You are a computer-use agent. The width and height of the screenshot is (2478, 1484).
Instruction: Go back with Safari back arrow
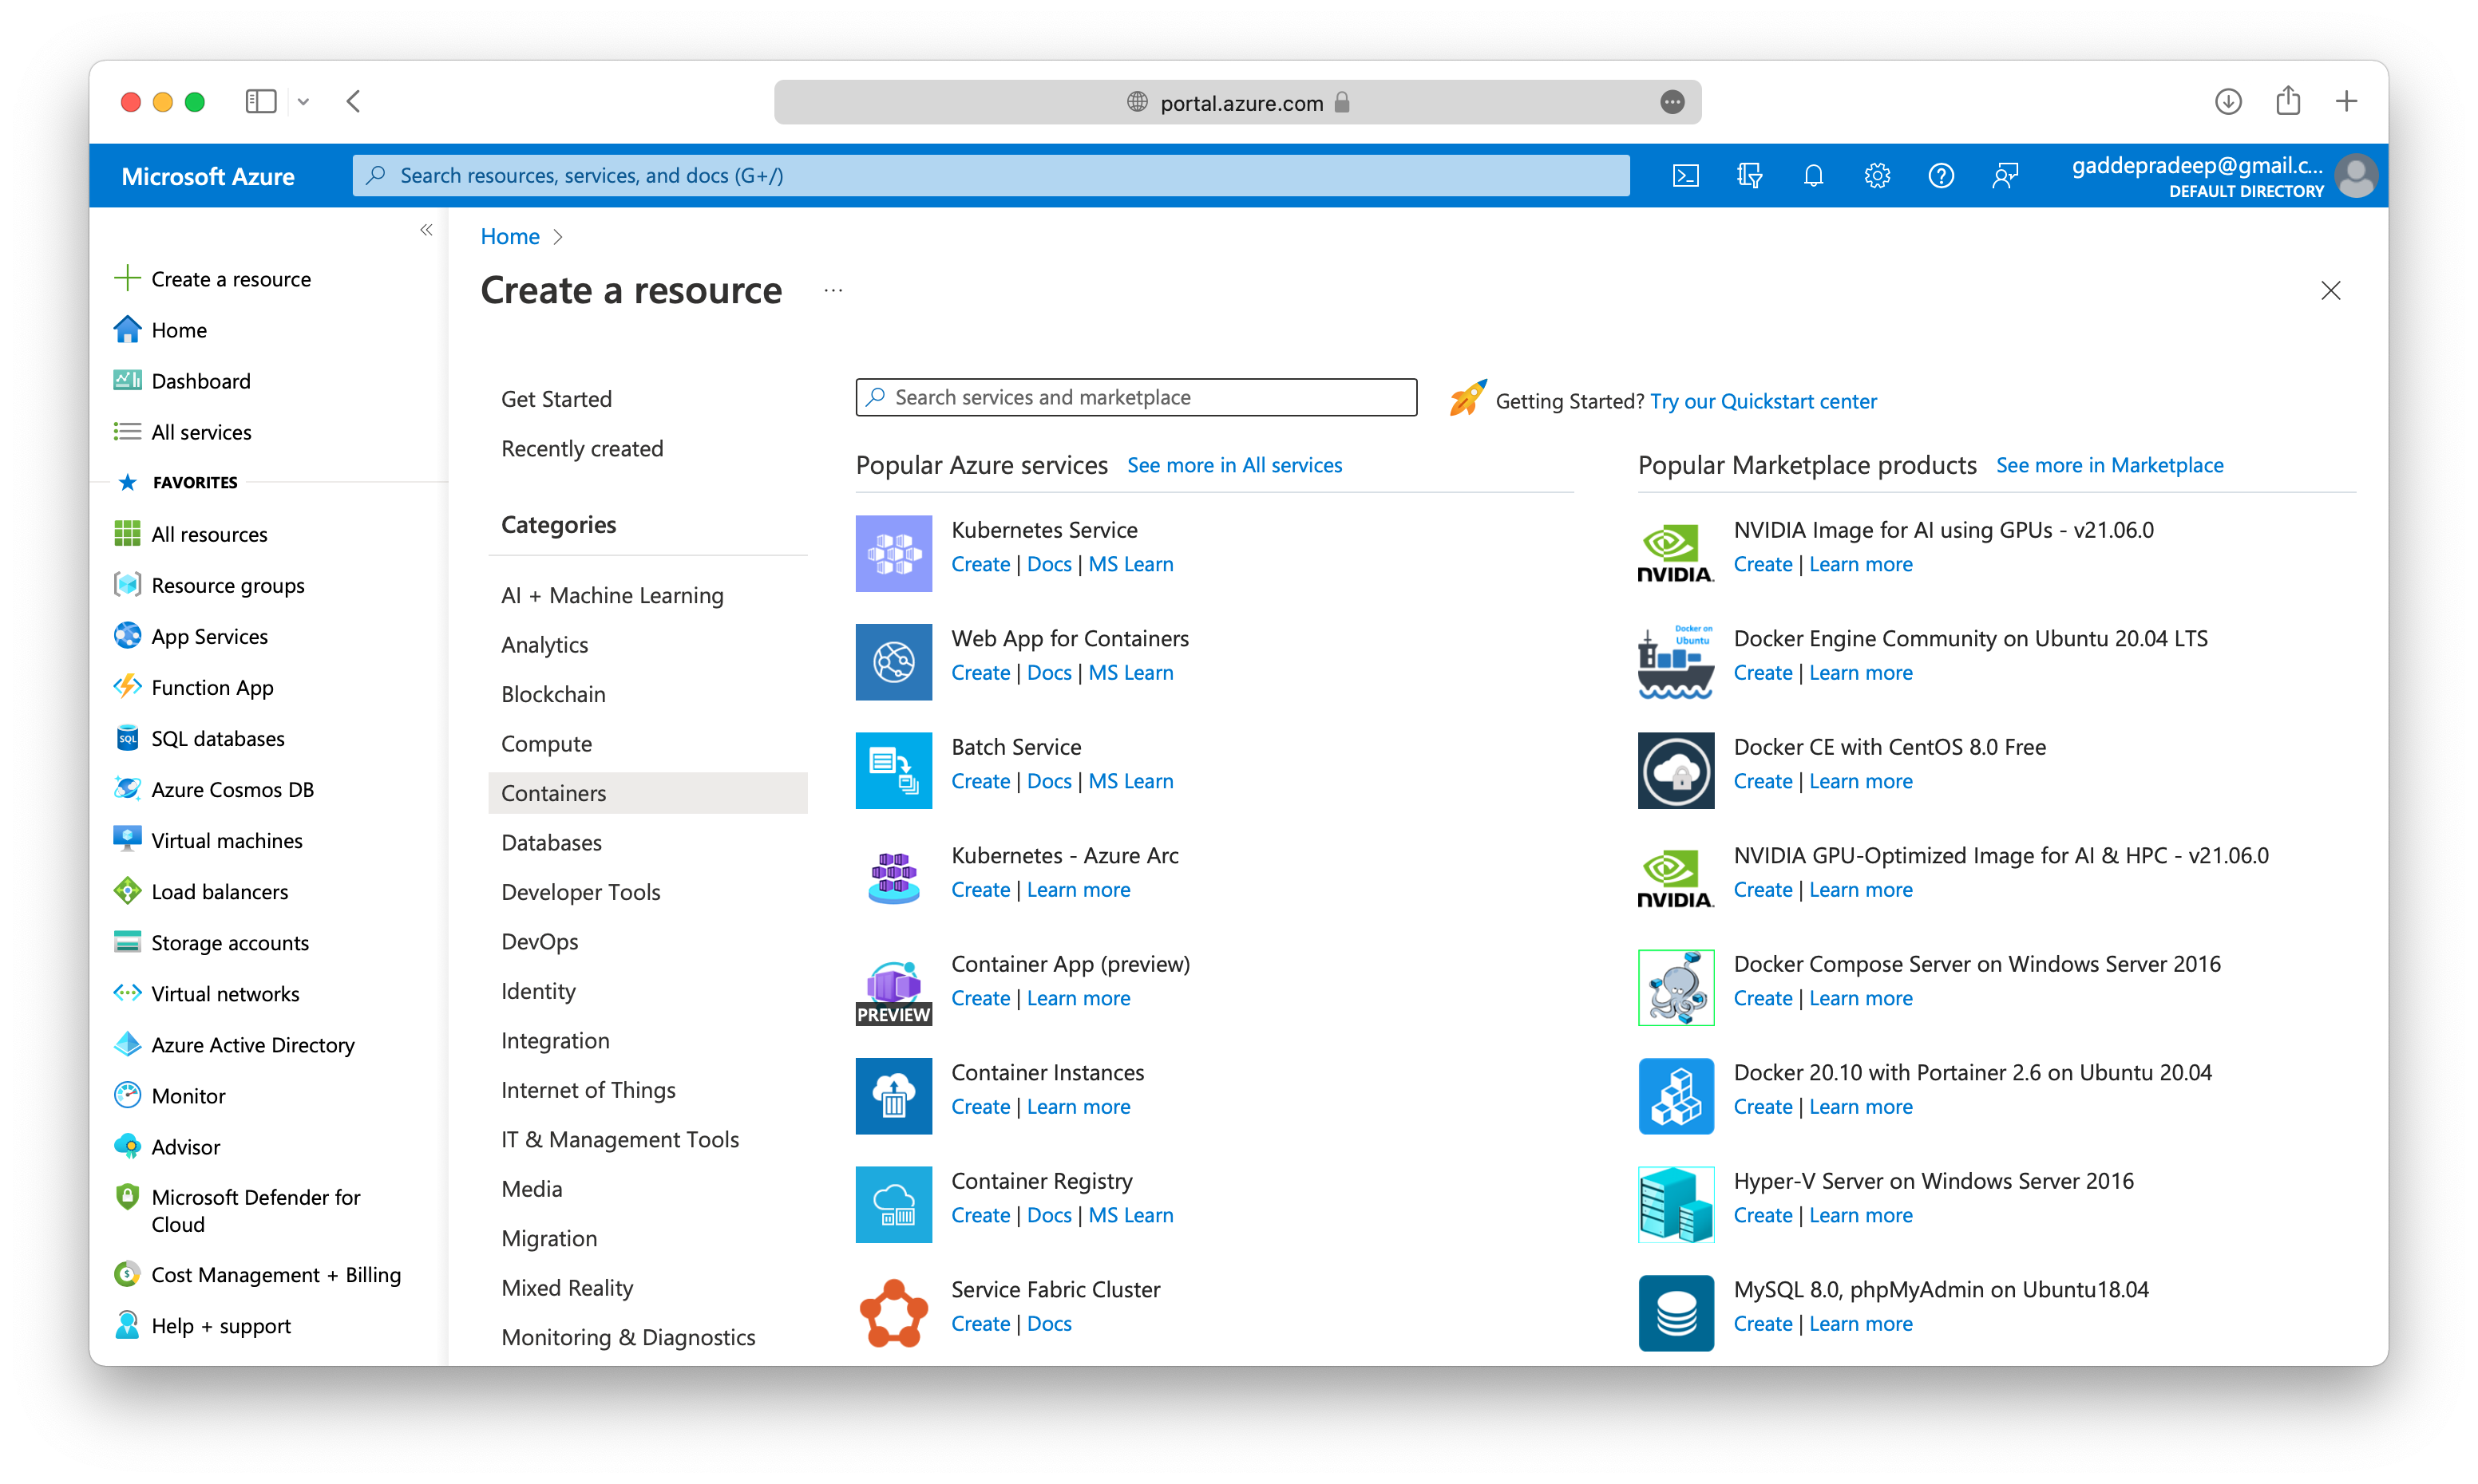point(353,101)
